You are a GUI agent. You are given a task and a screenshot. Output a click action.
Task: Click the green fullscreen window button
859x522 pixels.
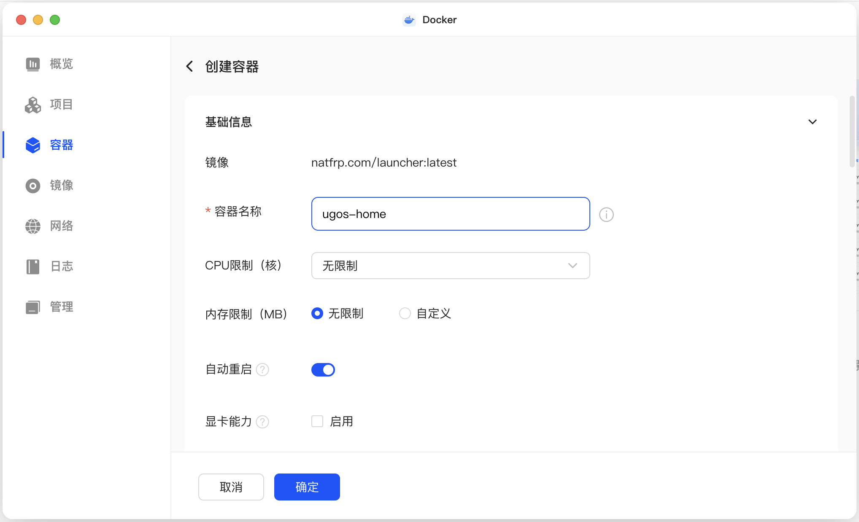55,20
